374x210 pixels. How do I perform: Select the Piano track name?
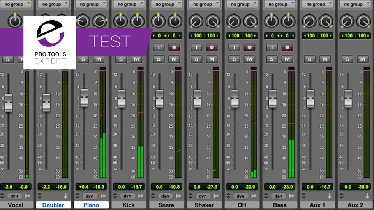coord(91,205)
